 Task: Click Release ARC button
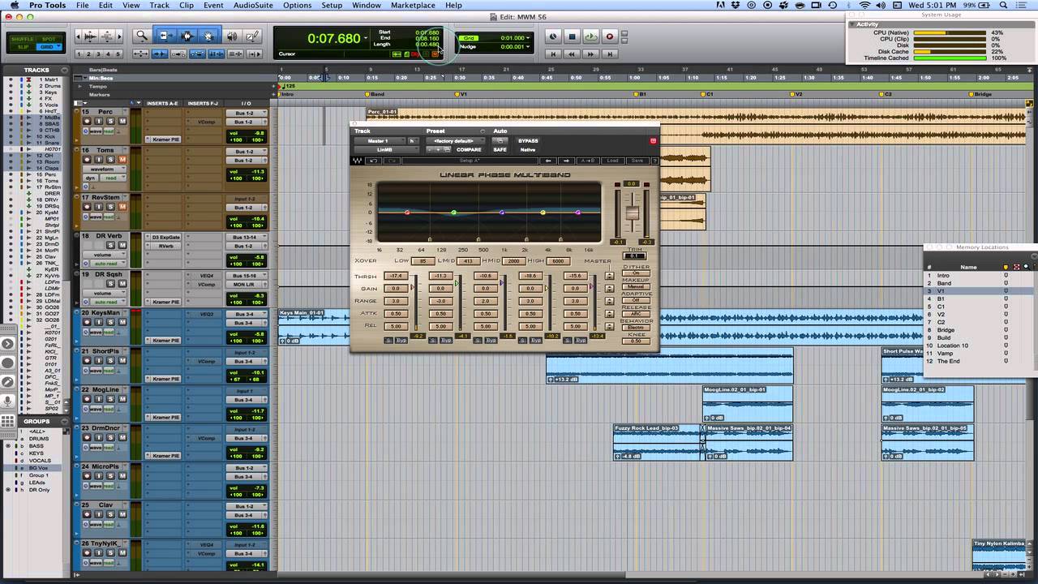pos(637,313)
